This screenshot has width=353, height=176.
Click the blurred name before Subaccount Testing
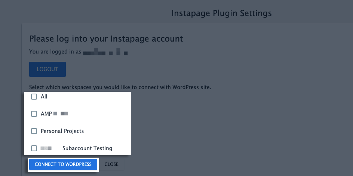(46, 148)
